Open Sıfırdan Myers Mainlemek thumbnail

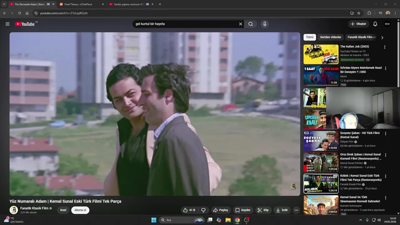321,76
